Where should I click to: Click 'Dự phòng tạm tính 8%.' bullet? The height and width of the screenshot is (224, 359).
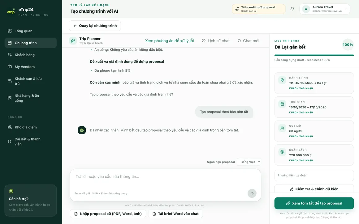(113, 70)
